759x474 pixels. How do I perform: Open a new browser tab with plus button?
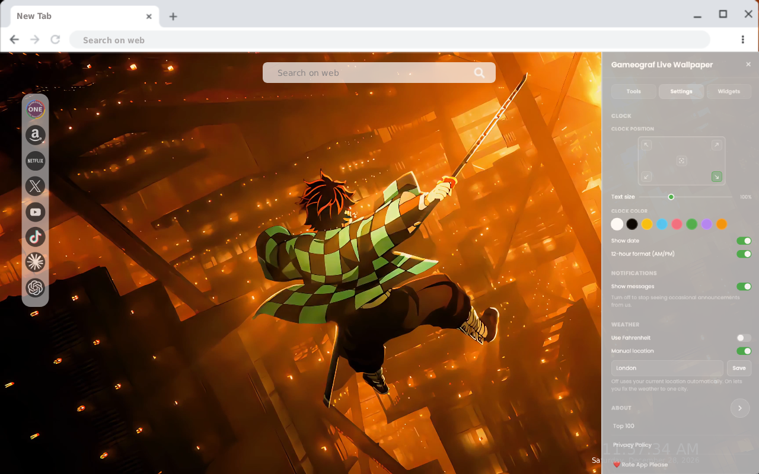pyautogui.click(x=173, y=17)
